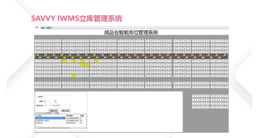
Task: Click the 确认入库 button
Action: pos(66,110)
